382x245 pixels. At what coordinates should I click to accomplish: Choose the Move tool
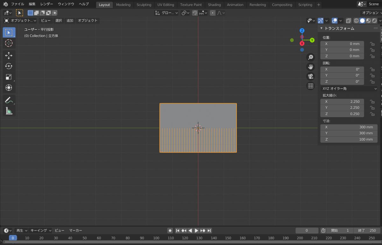pos(9,56)
